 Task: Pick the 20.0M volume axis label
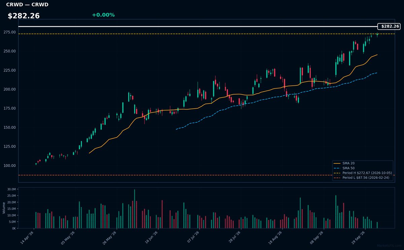coord(11,202)
